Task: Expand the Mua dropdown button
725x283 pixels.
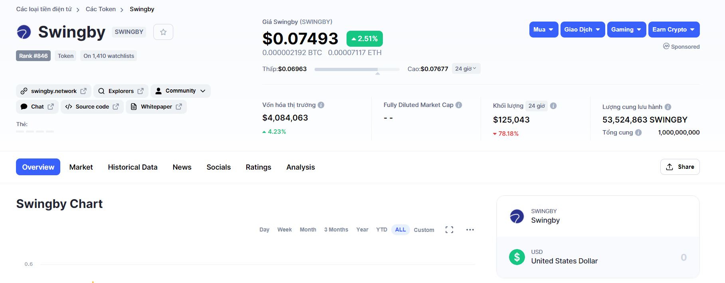Action: (543, 30)
